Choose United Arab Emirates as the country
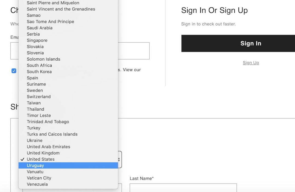The width and height of the screenshot is (295, 192). point(48,146)
